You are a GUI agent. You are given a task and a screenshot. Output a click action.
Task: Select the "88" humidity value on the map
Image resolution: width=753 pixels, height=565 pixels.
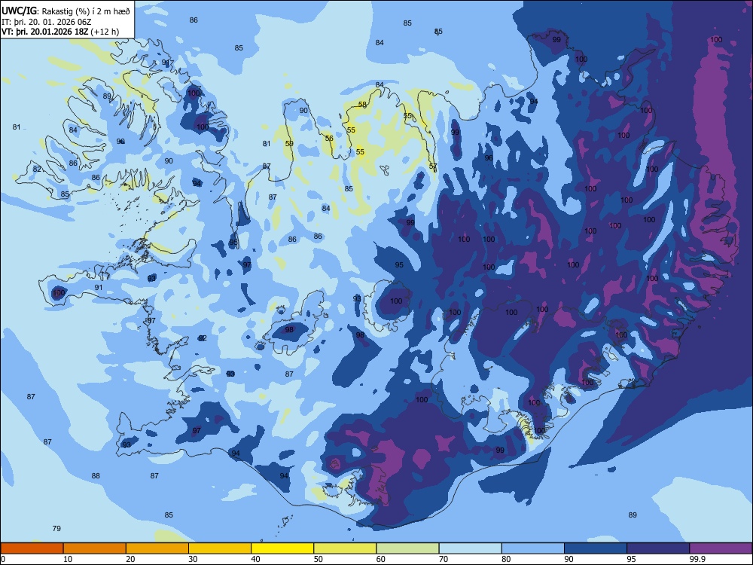(x=96, y=475)
